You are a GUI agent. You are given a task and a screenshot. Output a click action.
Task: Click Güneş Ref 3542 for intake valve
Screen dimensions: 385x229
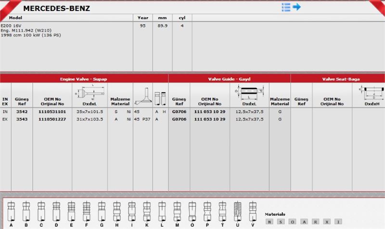[22, 112]
